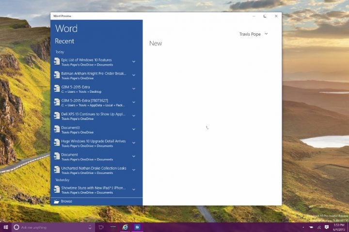Click the document icon beside Batman Arkham Knight Pre-Order
Screen dimensions: 349x232
click(57, 75)
